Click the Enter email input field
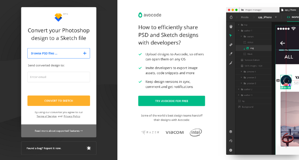This screenshot has width=299, height=160. pyautogui.click(x=59, y=77)
